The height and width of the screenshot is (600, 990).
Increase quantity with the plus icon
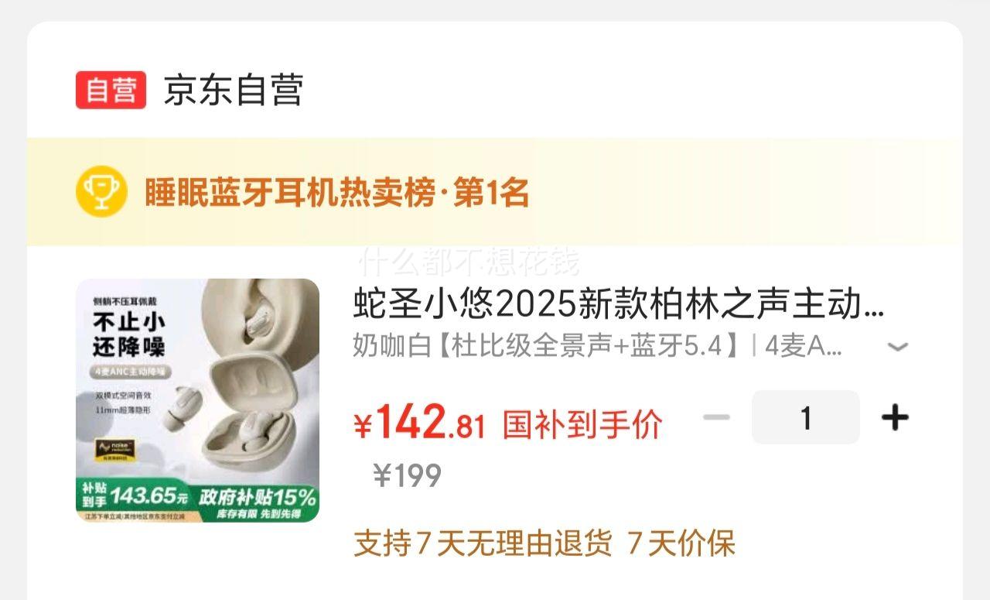(895, 417)
